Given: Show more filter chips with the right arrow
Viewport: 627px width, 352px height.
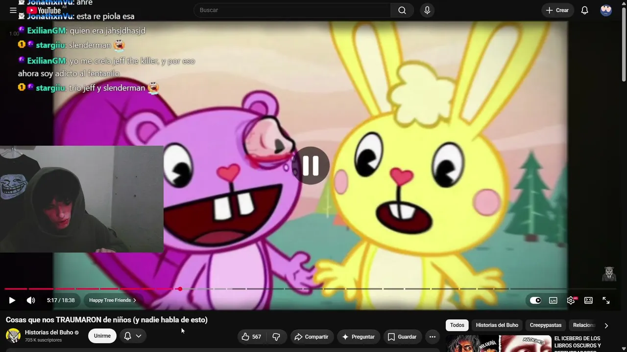Looking at the screenshot, I should 606,325.
